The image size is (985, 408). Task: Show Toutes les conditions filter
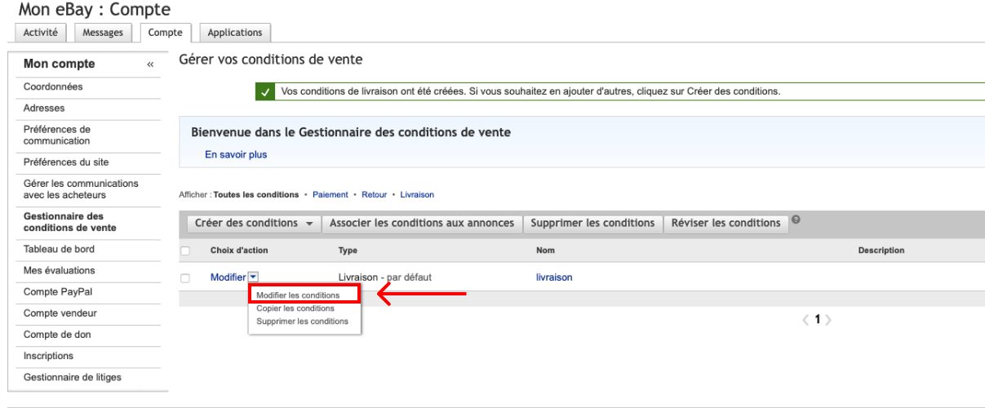pos(255,195)
